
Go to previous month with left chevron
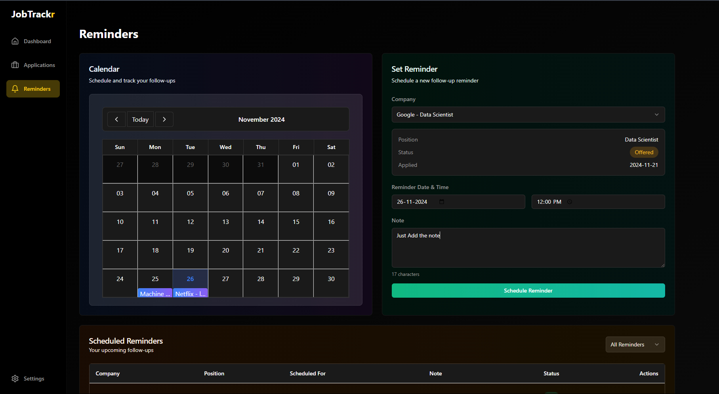(x=116, y=119)
